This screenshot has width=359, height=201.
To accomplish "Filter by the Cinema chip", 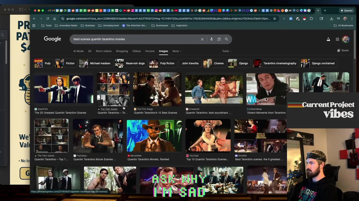I will pyautogui.click(x=214, y=63).
